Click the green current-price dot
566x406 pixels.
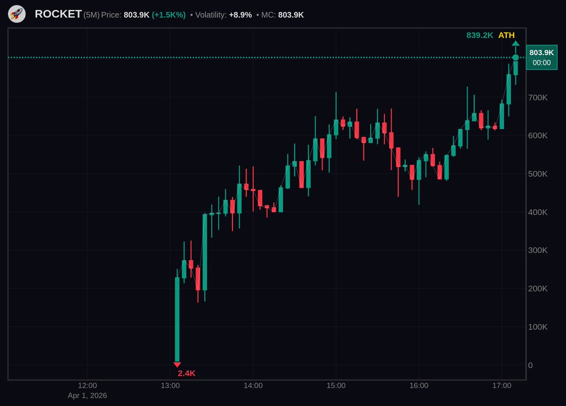pyautogui.click(x=516, y=58)
